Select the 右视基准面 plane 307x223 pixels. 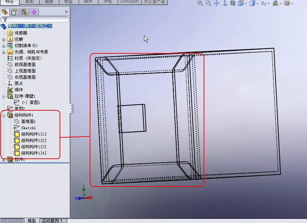[x=25, y=77]
